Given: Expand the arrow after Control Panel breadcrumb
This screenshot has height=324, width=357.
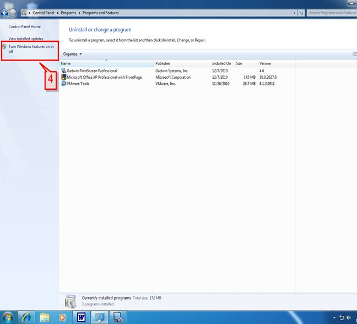Looking at the screenshot, I should pos(57,13).
